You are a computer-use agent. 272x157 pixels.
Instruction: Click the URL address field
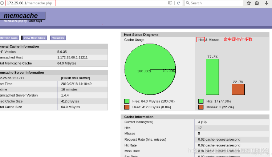(x=87, y=3)
